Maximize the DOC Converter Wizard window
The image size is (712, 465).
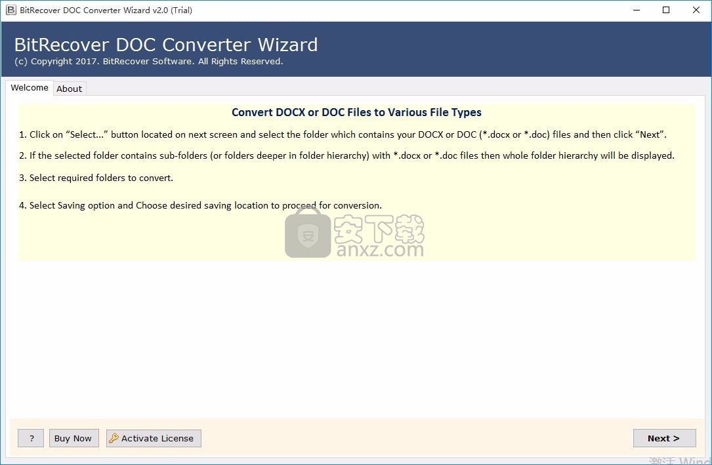tap(665, 10)
